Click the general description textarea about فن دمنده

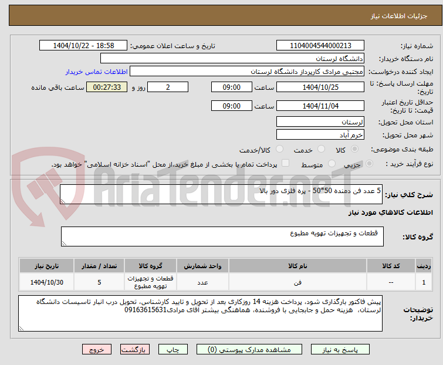click(221, 194)
